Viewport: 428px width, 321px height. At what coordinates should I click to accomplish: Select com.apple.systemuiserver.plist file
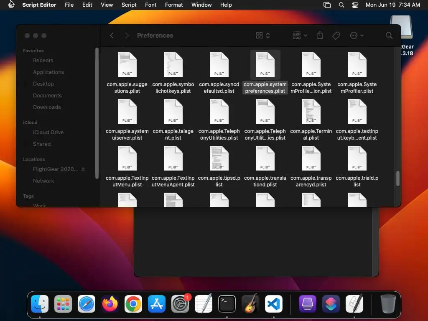coord(127,120)
